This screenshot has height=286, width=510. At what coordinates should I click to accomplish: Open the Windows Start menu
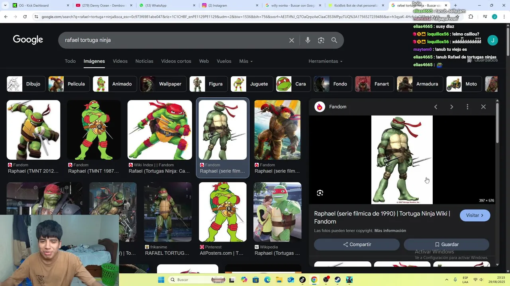click(161, 280)
